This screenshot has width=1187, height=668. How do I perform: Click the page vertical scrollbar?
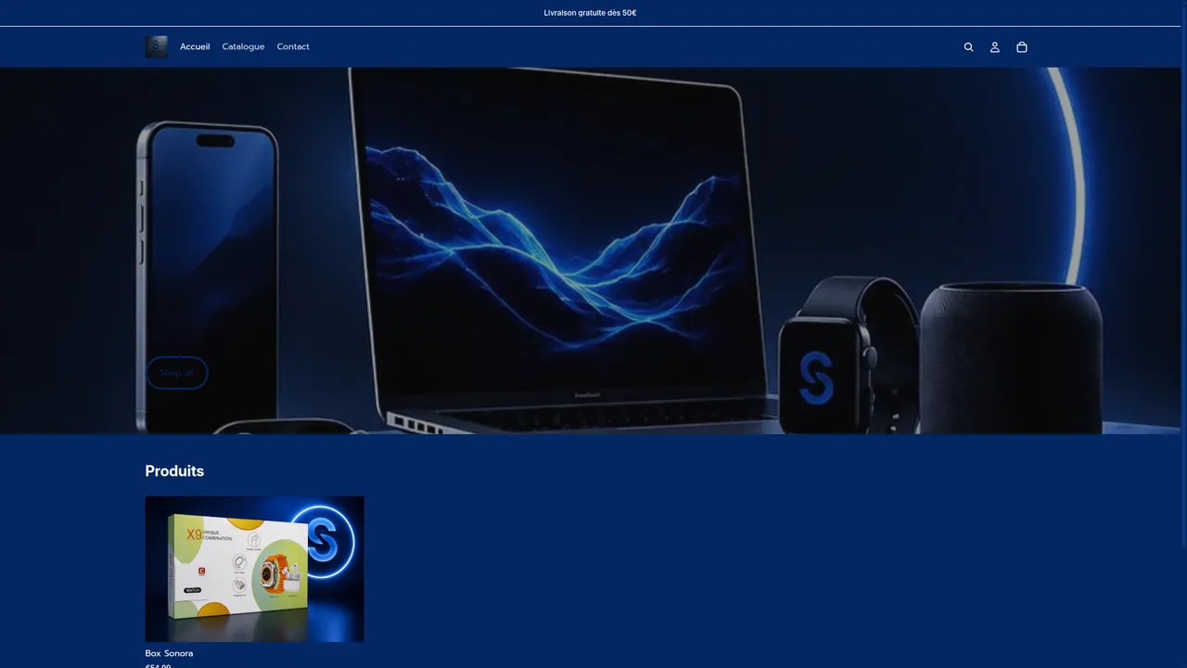pos(1184,334)
